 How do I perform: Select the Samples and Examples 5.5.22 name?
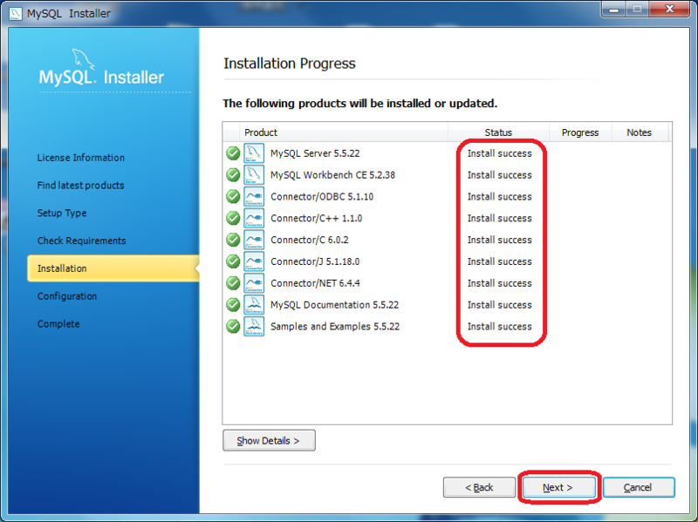(x=335, y=327)
